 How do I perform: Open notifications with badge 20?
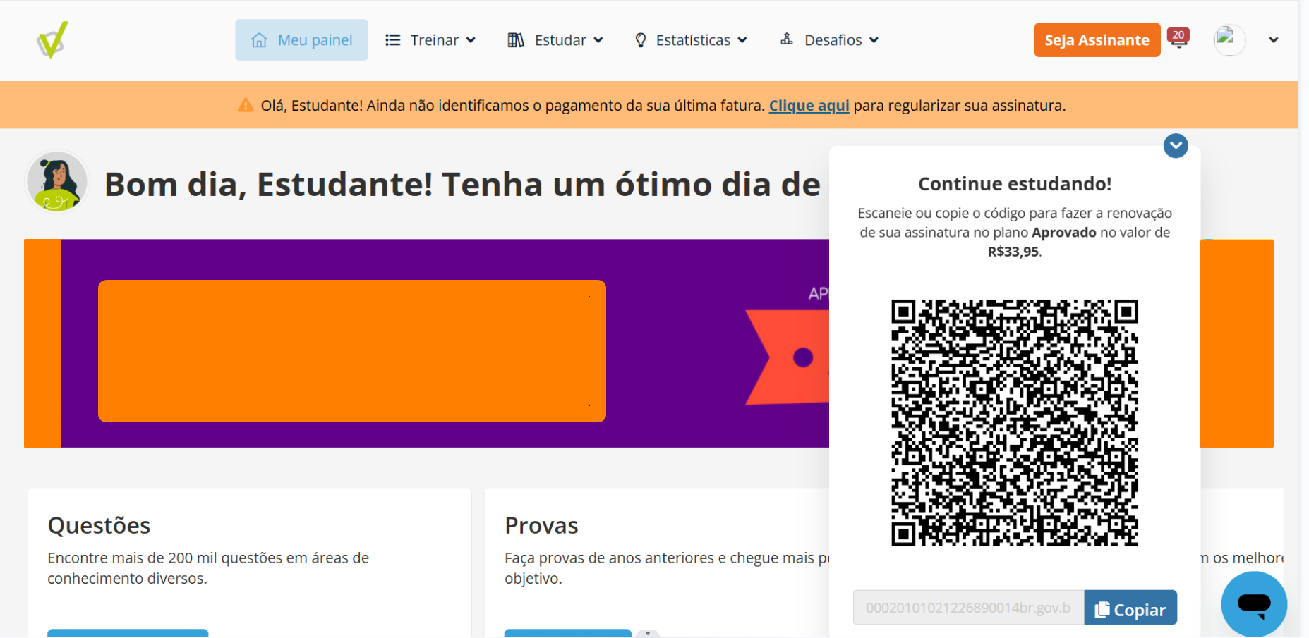pos(1178,38)
